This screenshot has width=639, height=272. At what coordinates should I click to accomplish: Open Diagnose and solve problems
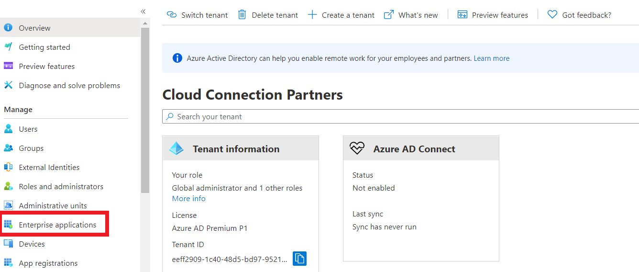(x=69, y=85)
